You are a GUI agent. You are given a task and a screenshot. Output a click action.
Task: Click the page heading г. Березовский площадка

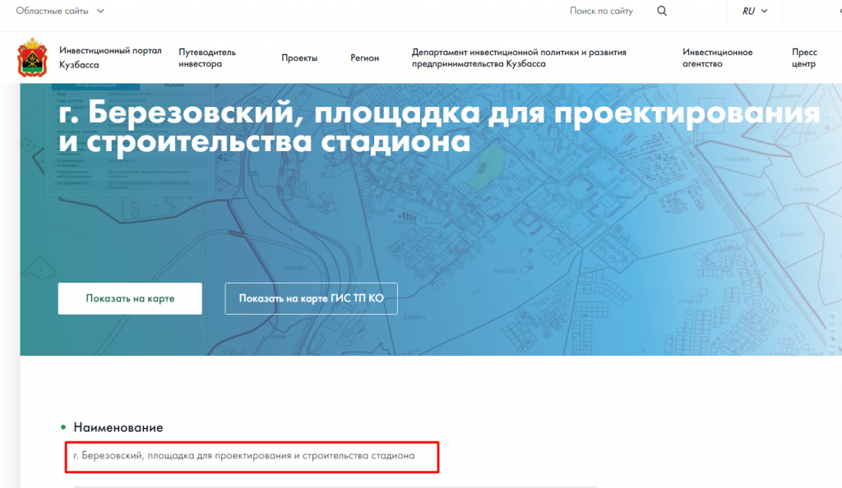(x=439, y=127)
